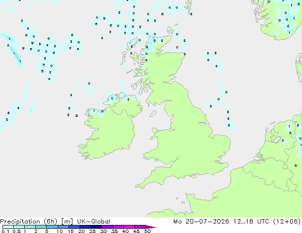Click the '12..18 UTC' time range text
The height and width of the screenshot is (233, 302).
click(x=252, y=222)
